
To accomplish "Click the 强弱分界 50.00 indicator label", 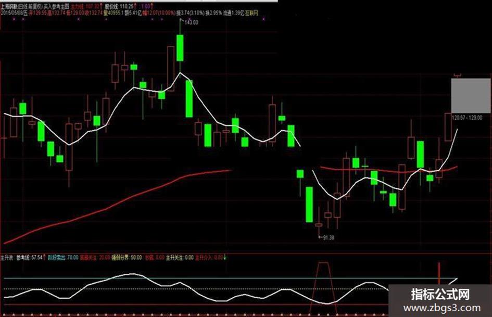I will 127,258.
